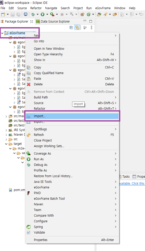Open eGovFrame Batch Tool submenu

tap(72, 199)
